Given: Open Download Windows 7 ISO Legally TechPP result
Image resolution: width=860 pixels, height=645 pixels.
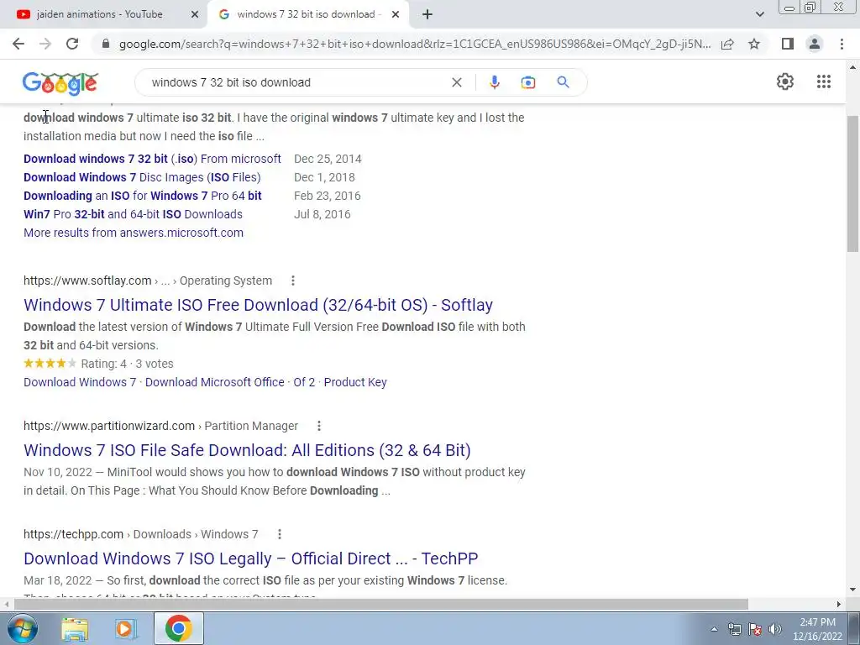Looking at the screenshot, I should click(250, 558).
